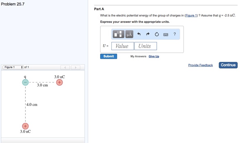Go to next figure arrow
240x143 pixels.
tap(75, 67)
